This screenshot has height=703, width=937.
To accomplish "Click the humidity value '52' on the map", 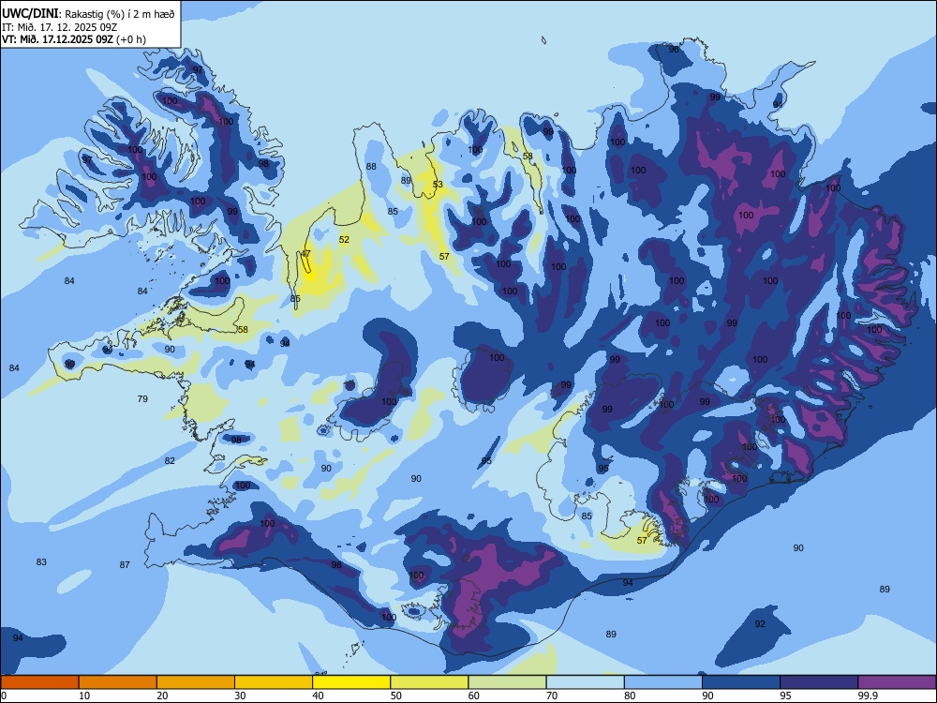I will (344, 240).
